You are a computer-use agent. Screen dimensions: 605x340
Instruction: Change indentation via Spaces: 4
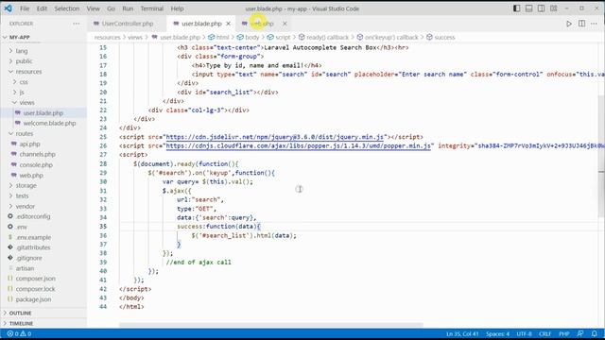click(497, 333)
